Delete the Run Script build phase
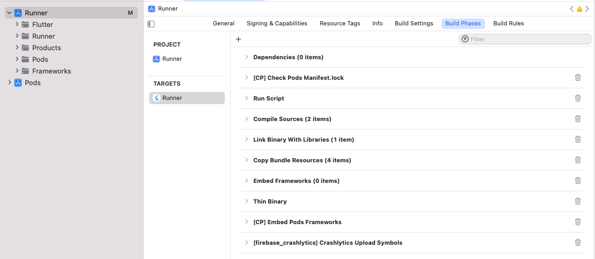595x259 pixels. tap(578, 98)
